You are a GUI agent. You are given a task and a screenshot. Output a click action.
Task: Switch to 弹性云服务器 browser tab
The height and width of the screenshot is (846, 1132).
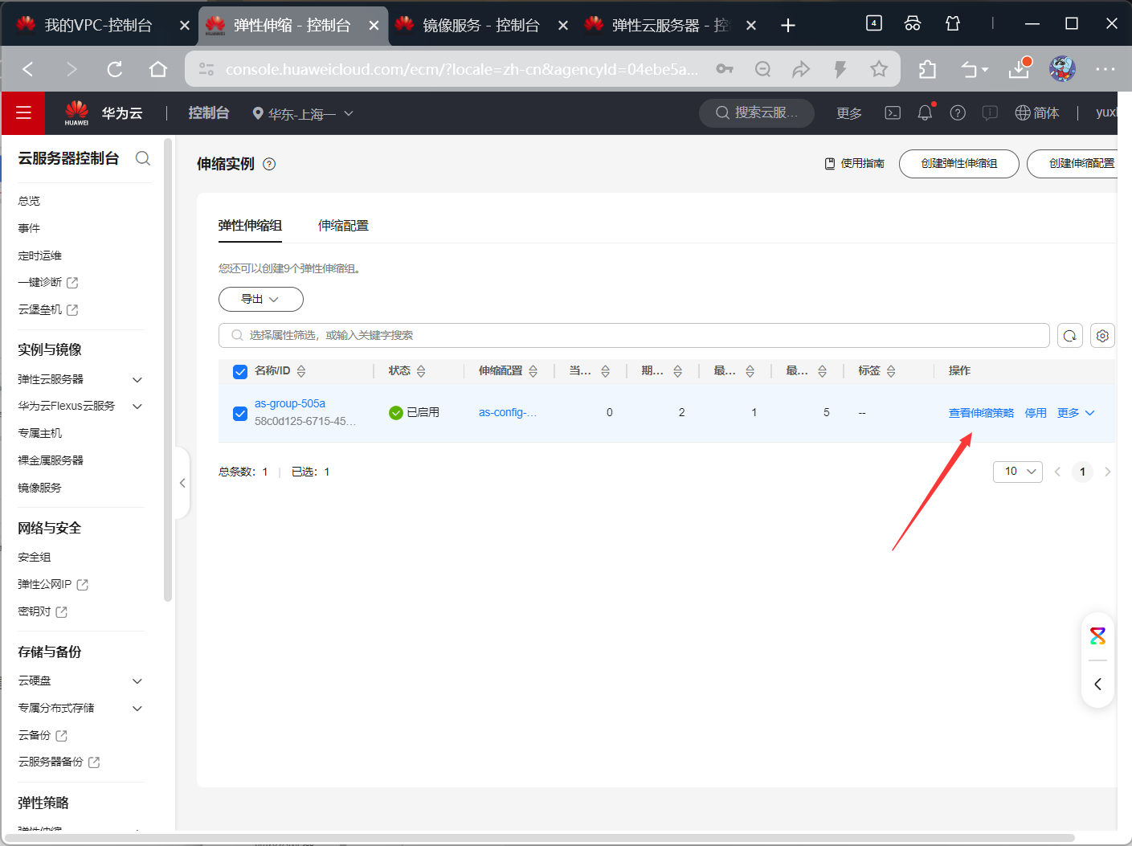click(671, 26)
